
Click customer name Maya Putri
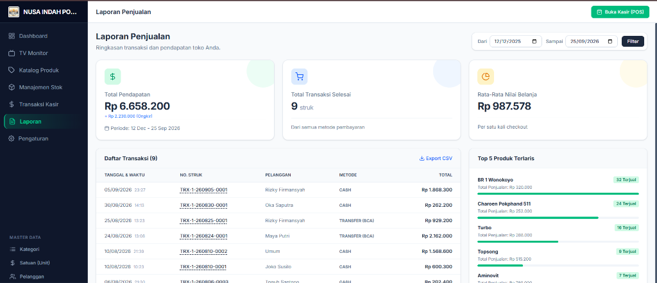click(x=277, y=236)
